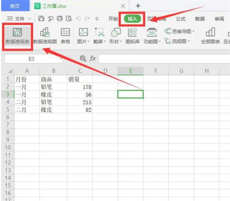Open the name box dropdown arrow

(61, 59)
